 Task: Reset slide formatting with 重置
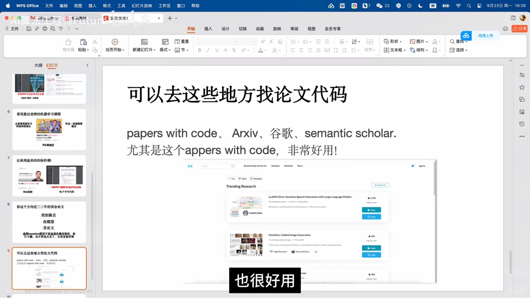click(182, 41)
